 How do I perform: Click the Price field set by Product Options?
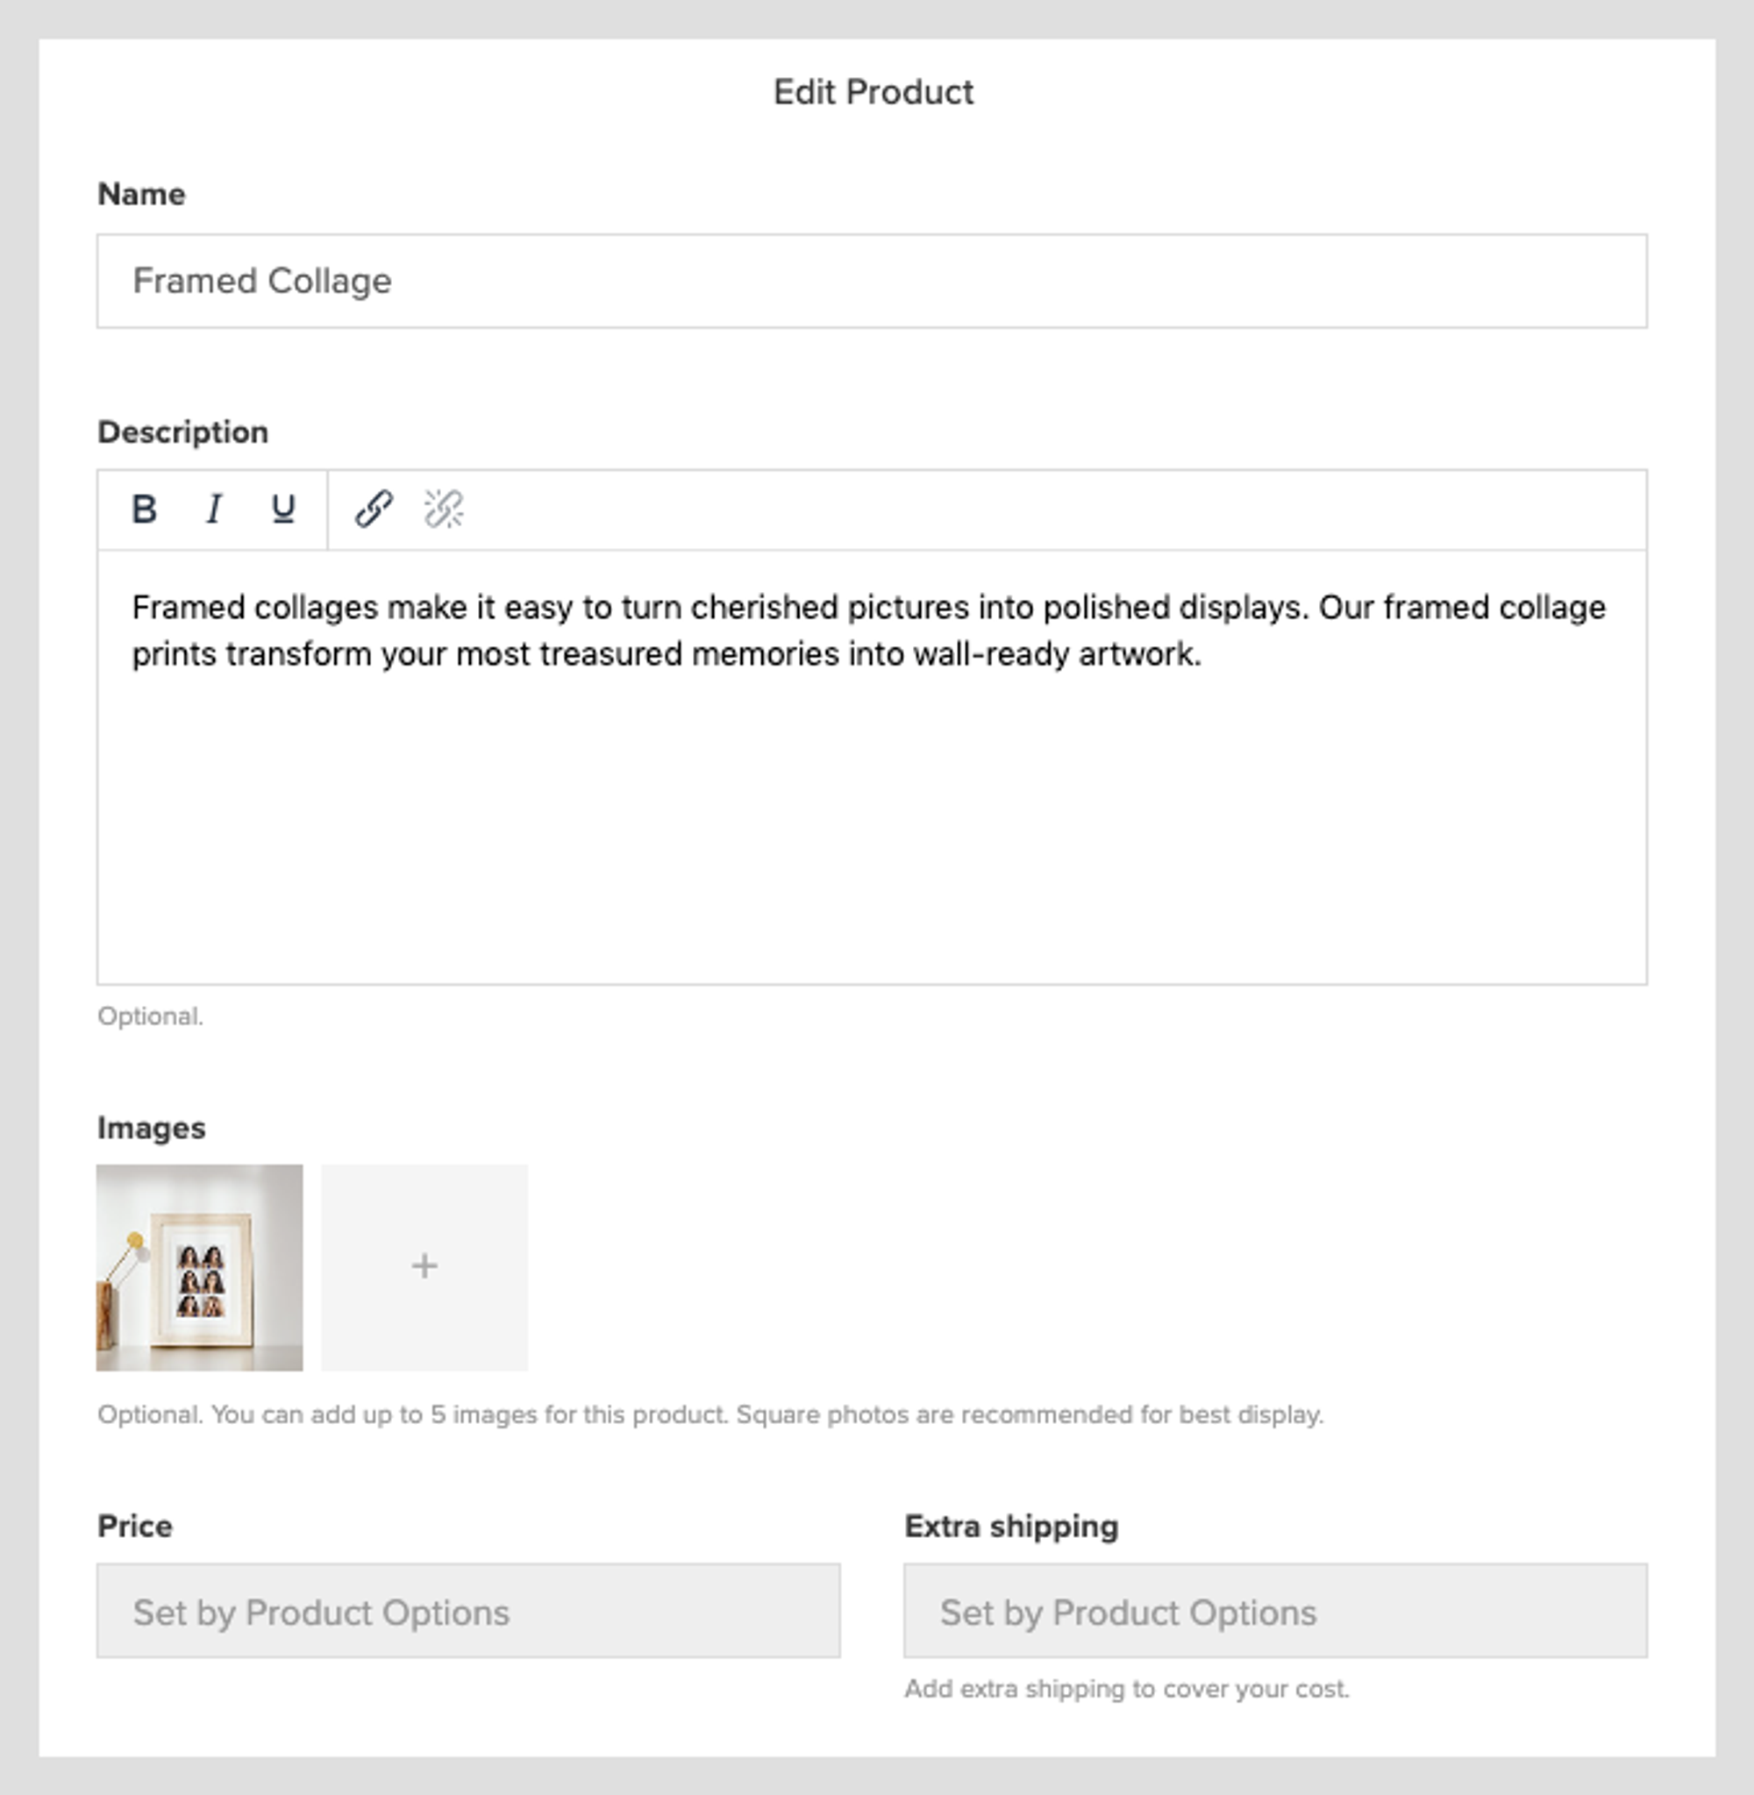[x=469, y=1613]
